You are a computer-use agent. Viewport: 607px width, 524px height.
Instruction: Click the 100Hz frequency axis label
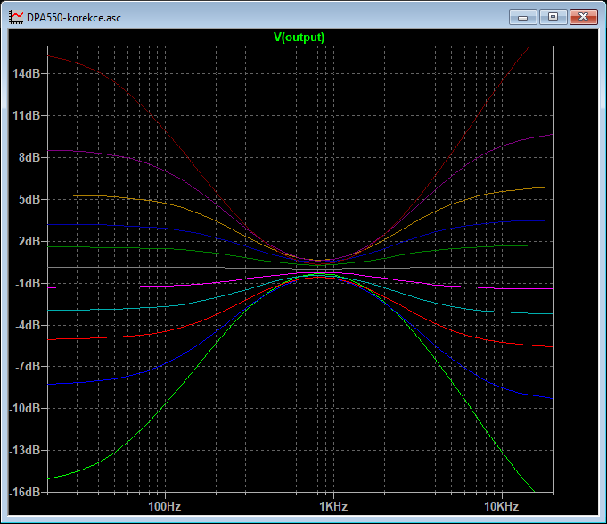[x=165, y=506]
